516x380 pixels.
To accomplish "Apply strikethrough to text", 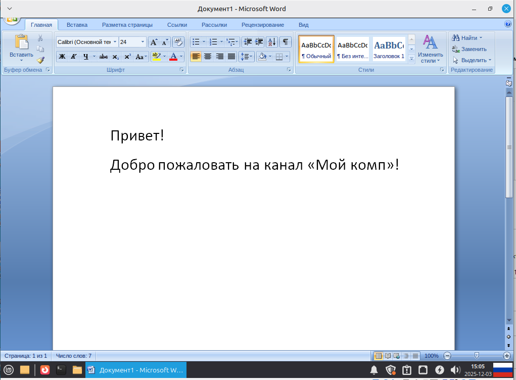I will click(x=103, y=56).
